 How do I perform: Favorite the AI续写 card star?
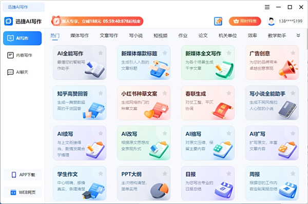101,133
